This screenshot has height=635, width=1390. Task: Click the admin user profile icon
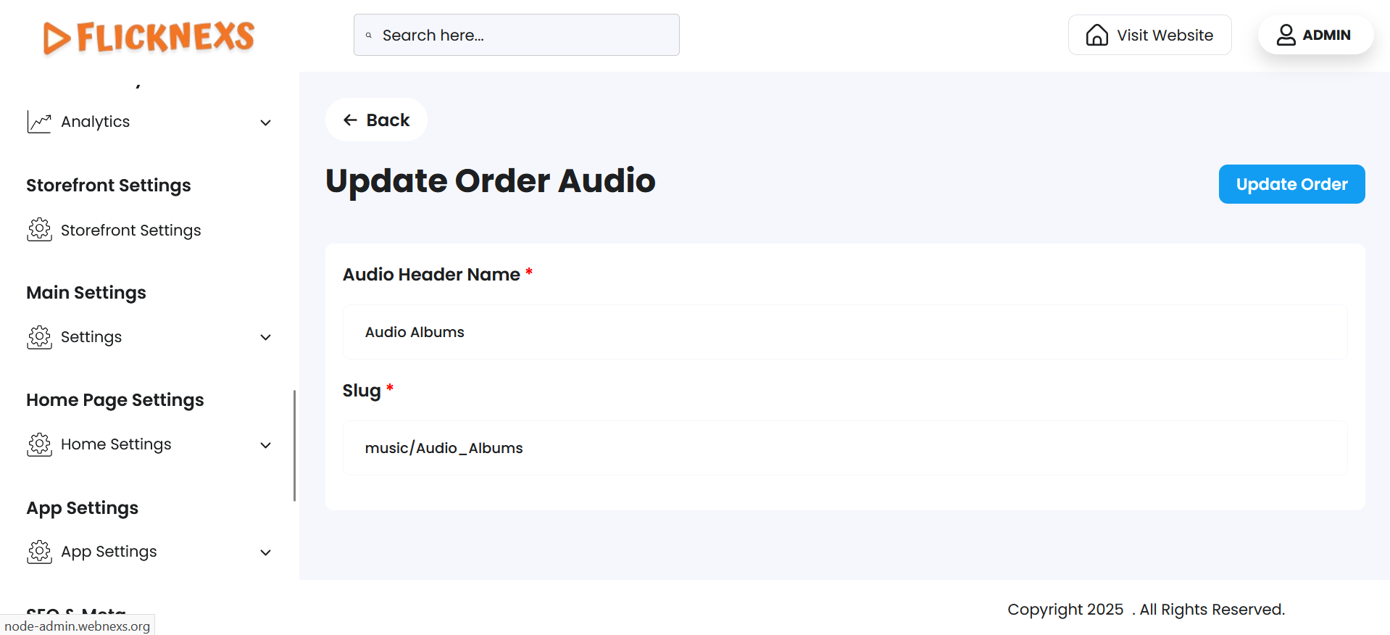coord(1286,35)
